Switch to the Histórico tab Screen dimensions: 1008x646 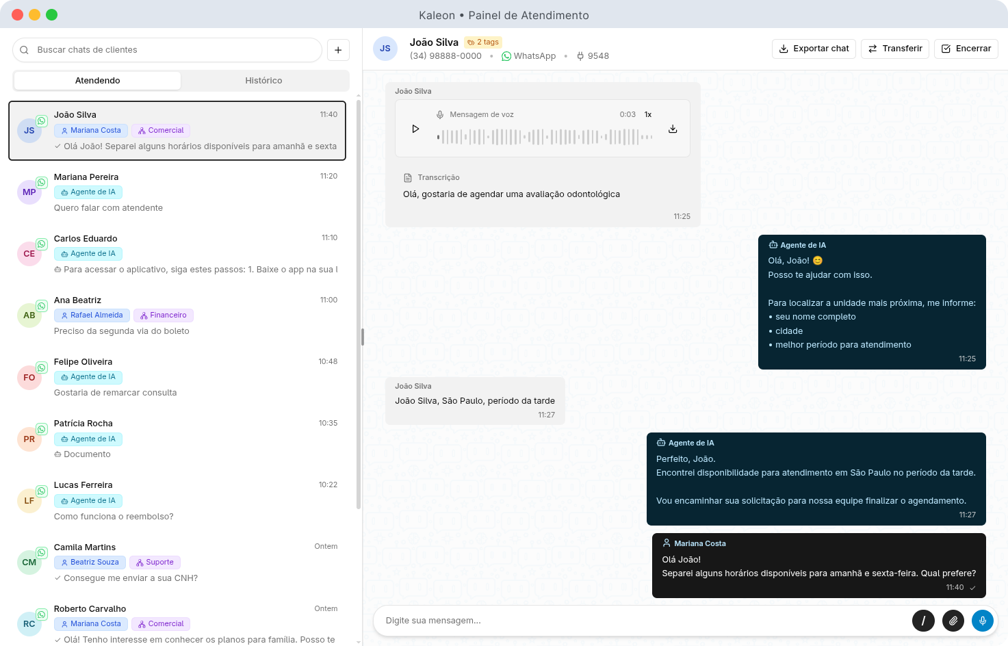point(264,80)
